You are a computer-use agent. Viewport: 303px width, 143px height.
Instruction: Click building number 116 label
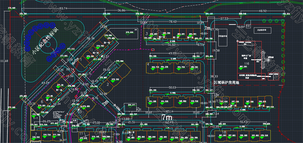pyautogui.click(x=247, y=64)
